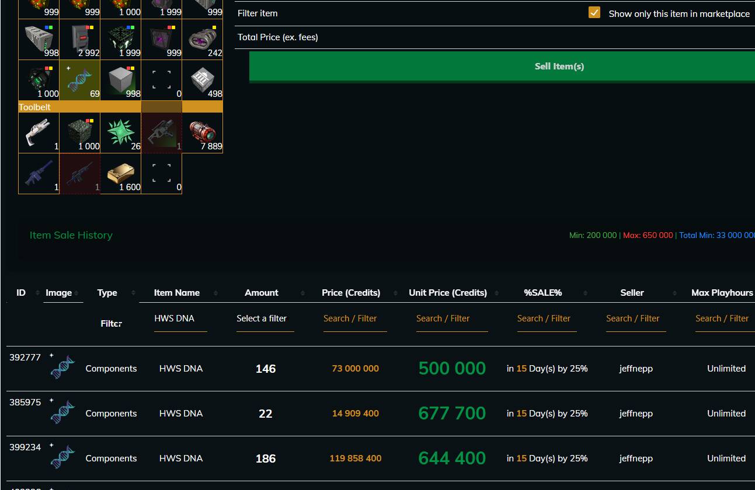
Task: Click the HWS DNA item name filter field
Action: pyautogui.click(x=180, y=318)
